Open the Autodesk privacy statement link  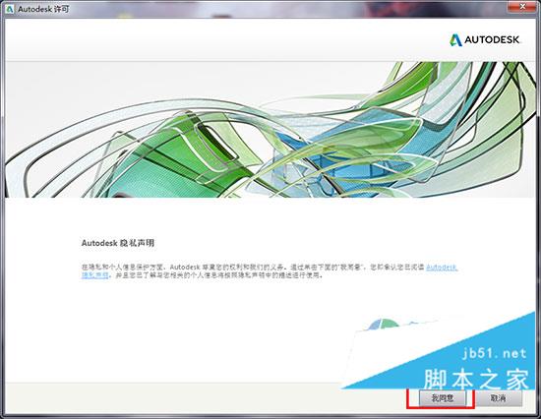443,268
